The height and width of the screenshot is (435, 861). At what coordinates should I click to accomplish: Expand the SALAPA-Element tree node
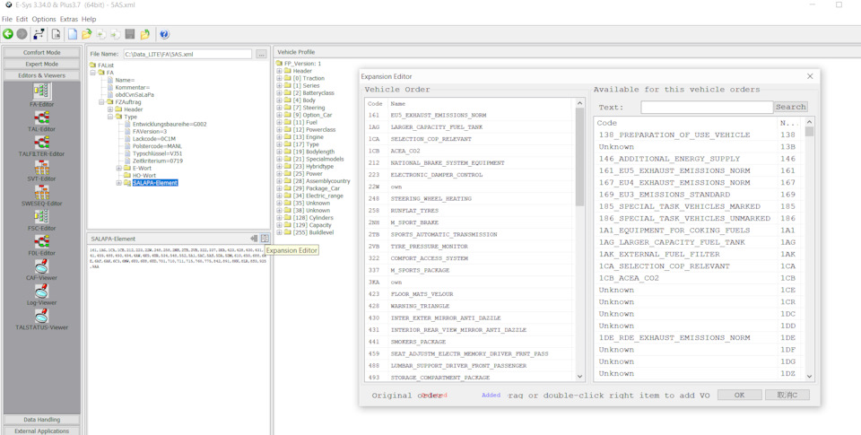[119, 183]
